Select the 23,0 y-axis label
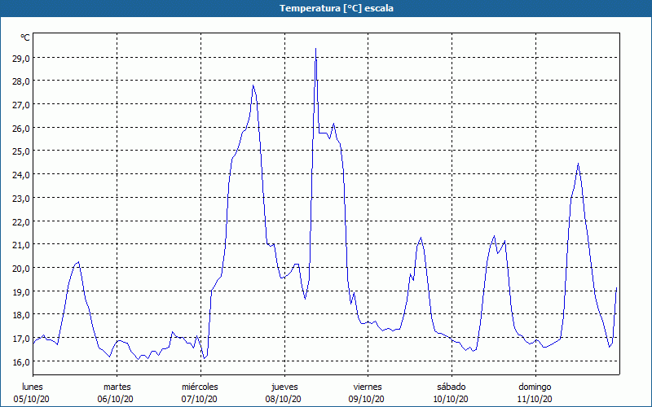Viewport: 652px width, 407px height. [x=21, y=199]
